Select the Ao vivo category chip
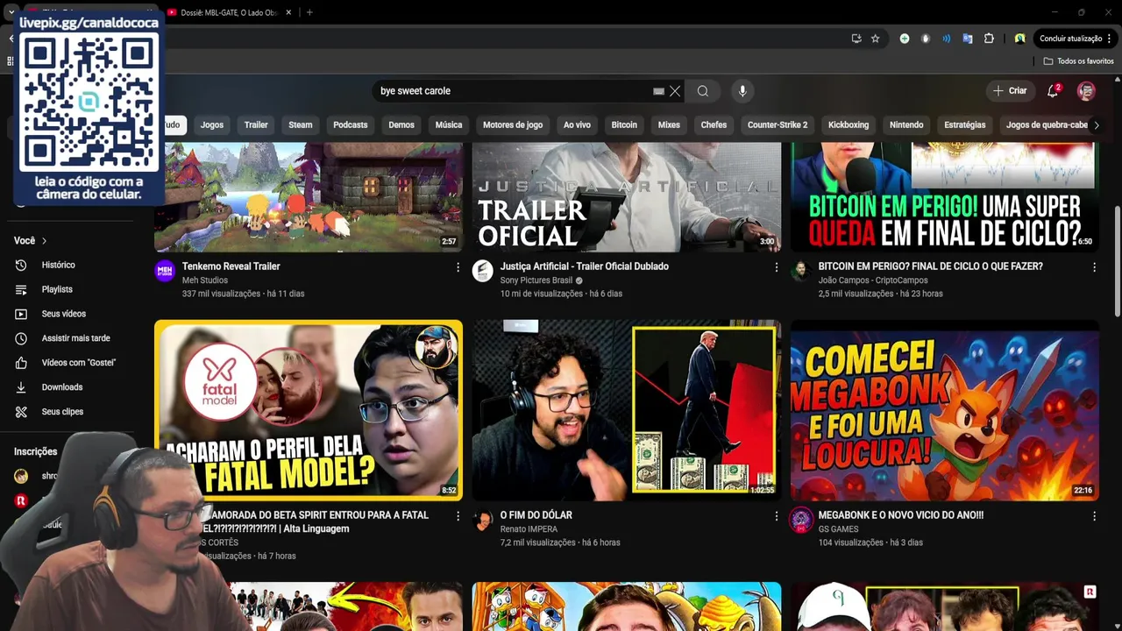This screenshot has height=631, width=1122. (x=577, y=125)
